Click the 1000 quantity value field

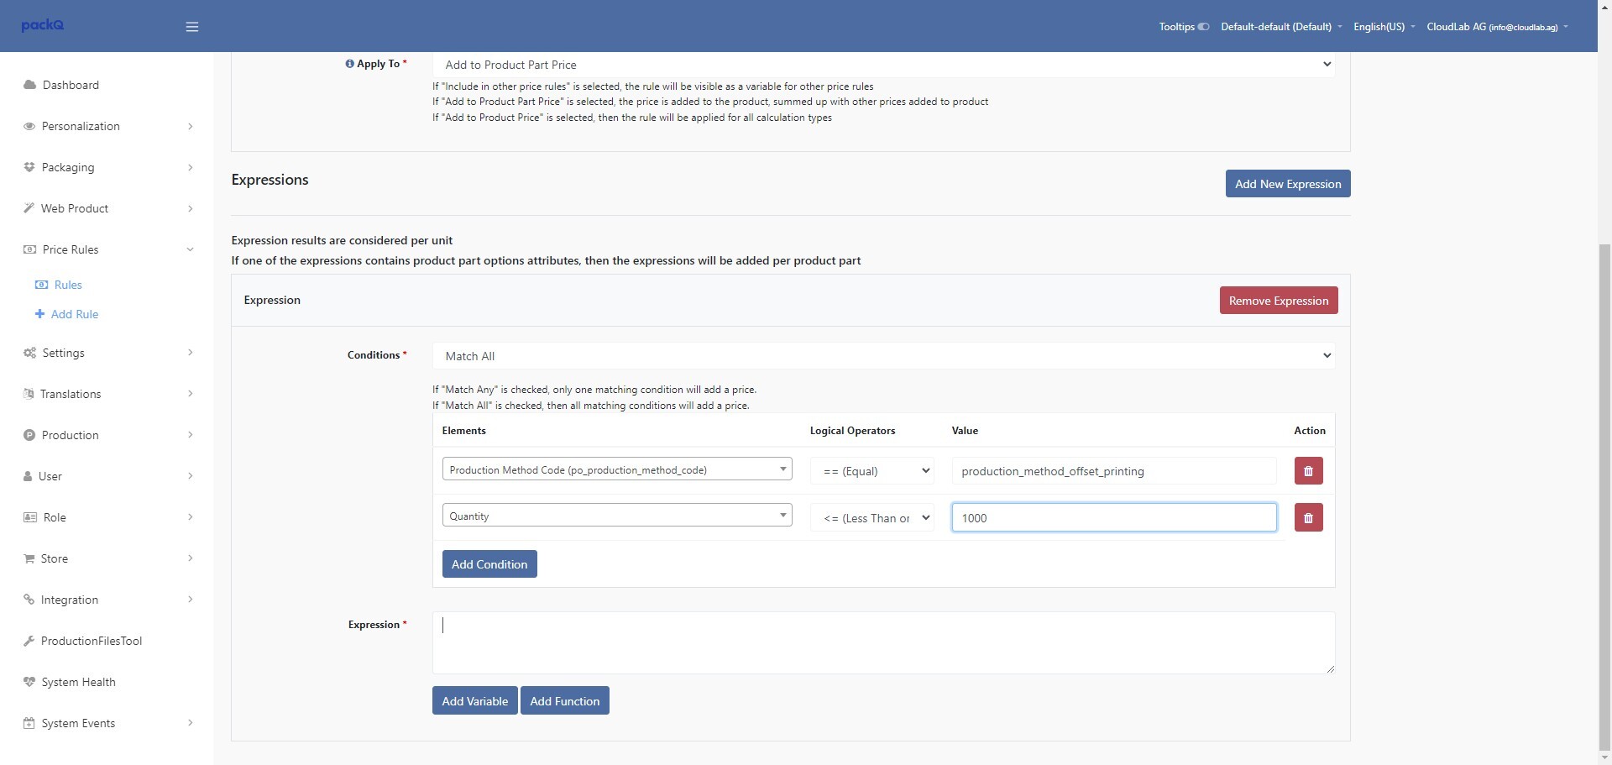[x=1114, y=517]
